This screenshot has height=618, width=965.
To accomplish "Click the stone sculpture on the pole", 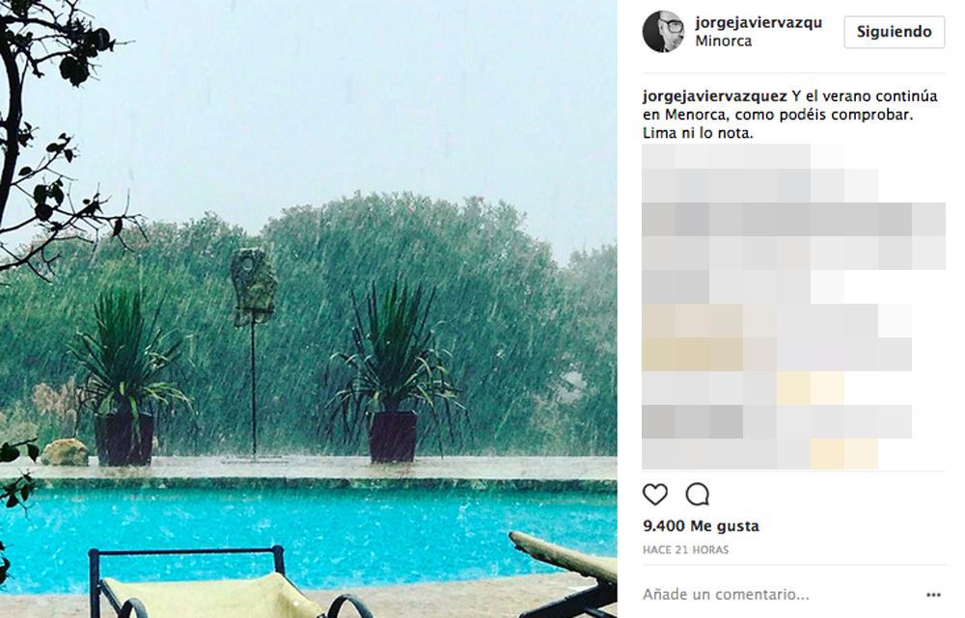I will [253, 285].
